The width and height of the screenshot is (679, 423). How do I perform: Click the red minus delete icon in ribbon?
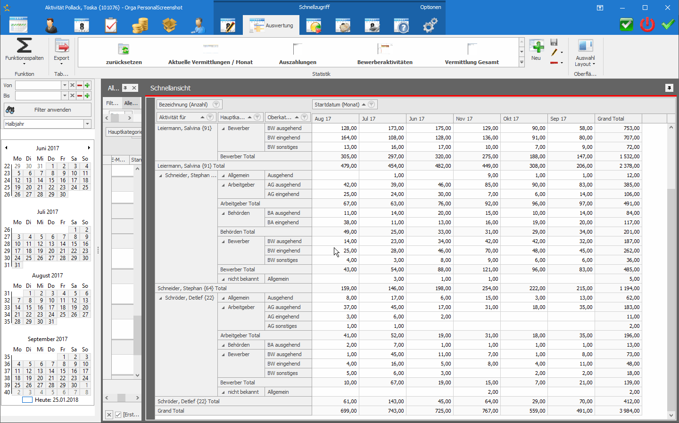coord(554,63)
